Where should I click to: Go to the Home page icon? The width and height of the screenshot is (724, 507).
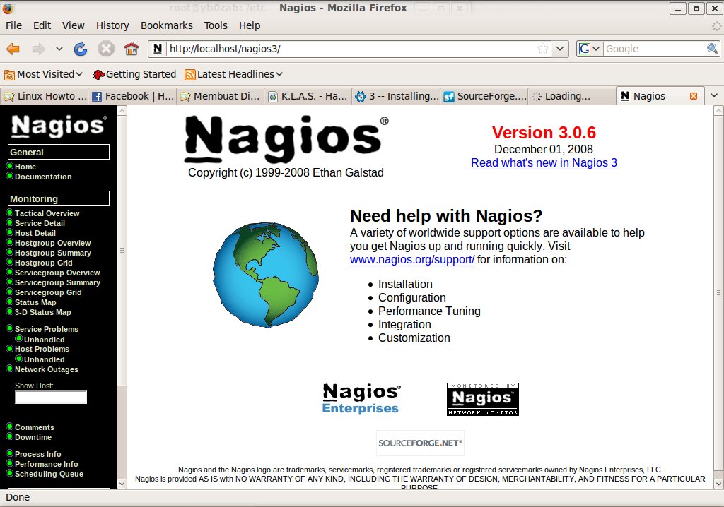(132, 49)
